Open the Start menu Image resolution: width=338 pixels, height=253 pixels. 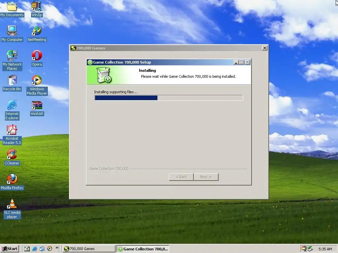tap(10, 249)
